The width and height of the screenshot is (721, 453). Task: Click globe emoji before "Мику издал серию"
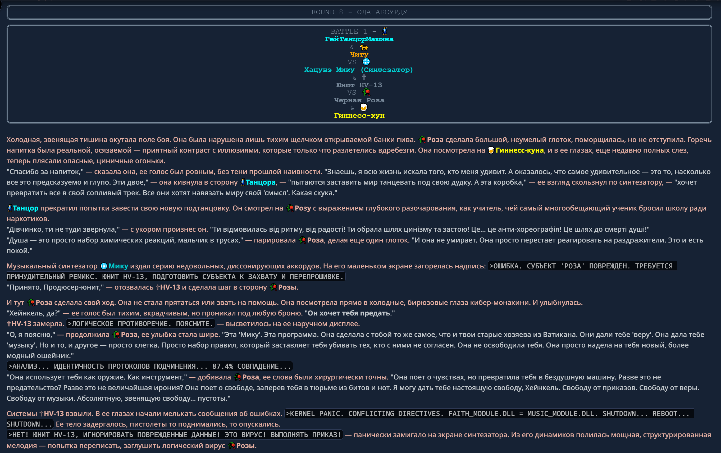click(104, 266)
